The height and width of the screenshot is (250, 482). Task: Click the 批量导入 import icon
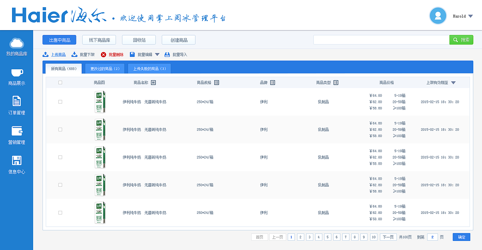pyautogui.click(x=167, y=55)
